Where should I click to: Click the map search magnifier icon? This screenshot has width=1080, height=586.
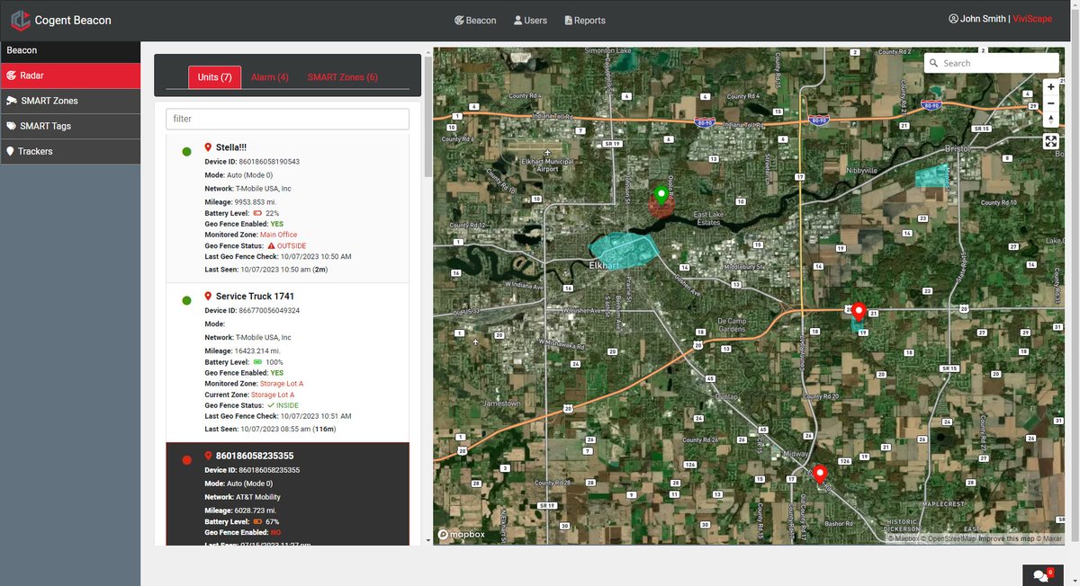(935, 63)
